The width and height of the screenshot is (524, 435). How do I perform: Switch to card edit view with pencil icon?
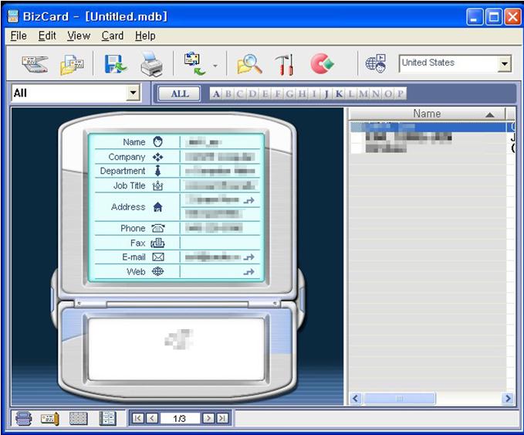click(49, 418)
